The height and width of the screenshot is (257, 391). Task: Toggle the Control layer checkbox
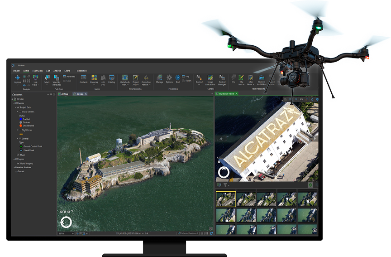(20, 139)
